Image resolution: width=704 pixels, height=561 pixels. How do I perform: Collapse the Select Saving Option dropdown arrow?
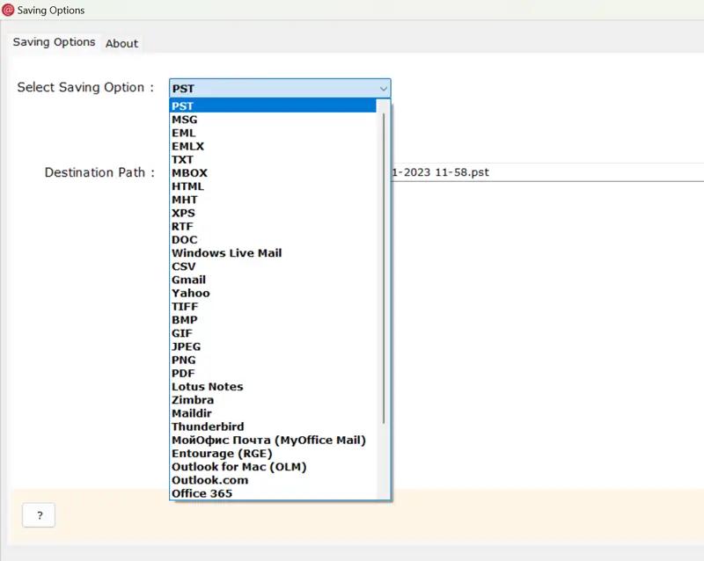[383, 89]
